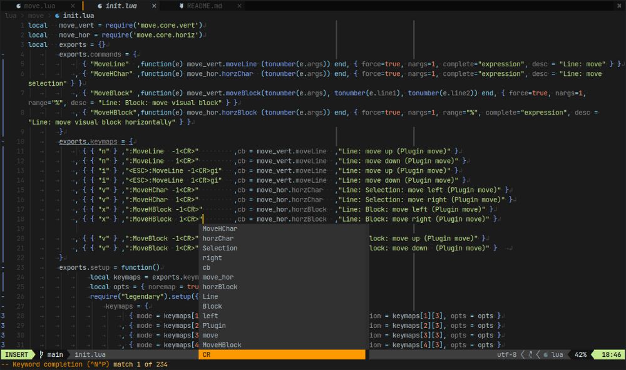Accept the highlighted CR completion entry
Image resolution: width=626 pixels, height=370 pixels.
click(x=282, y=354)
